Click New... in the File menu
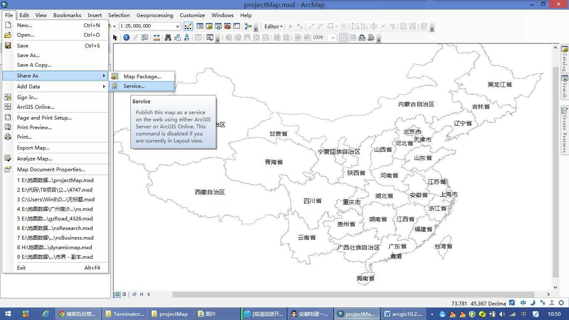 (x=55, y=25)
